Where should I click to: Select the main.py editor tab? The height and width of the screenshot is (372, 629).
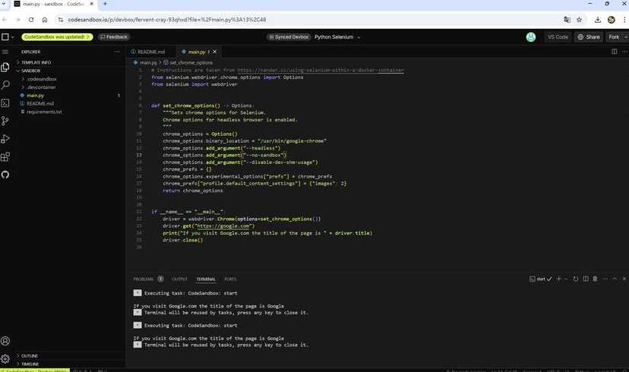197,52
